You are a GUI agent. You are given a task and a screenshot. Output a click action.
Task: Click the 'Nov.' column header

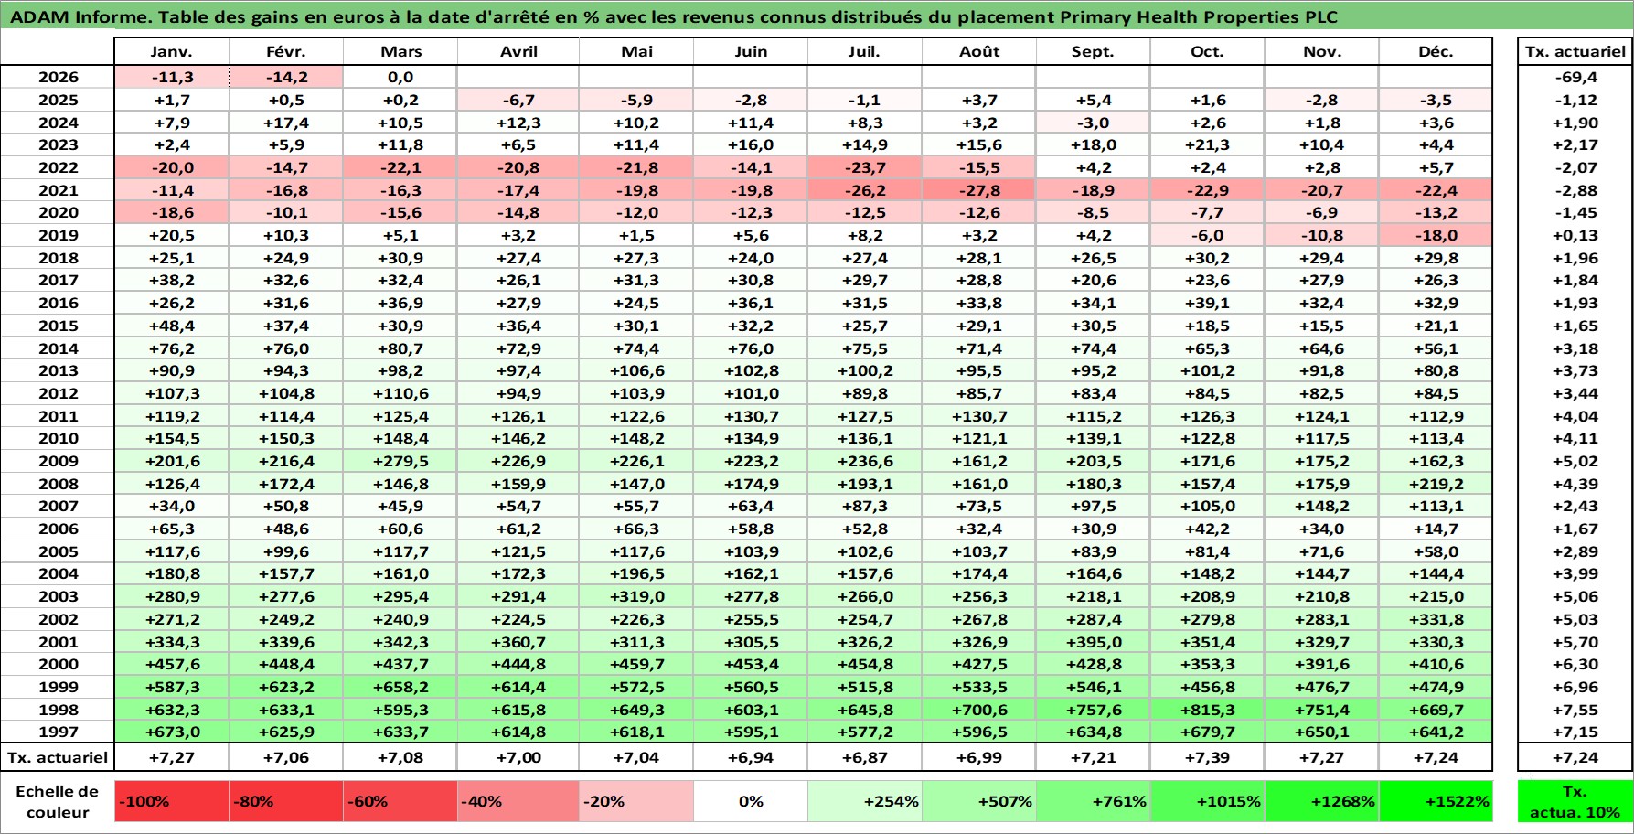tap(1322, 52)
